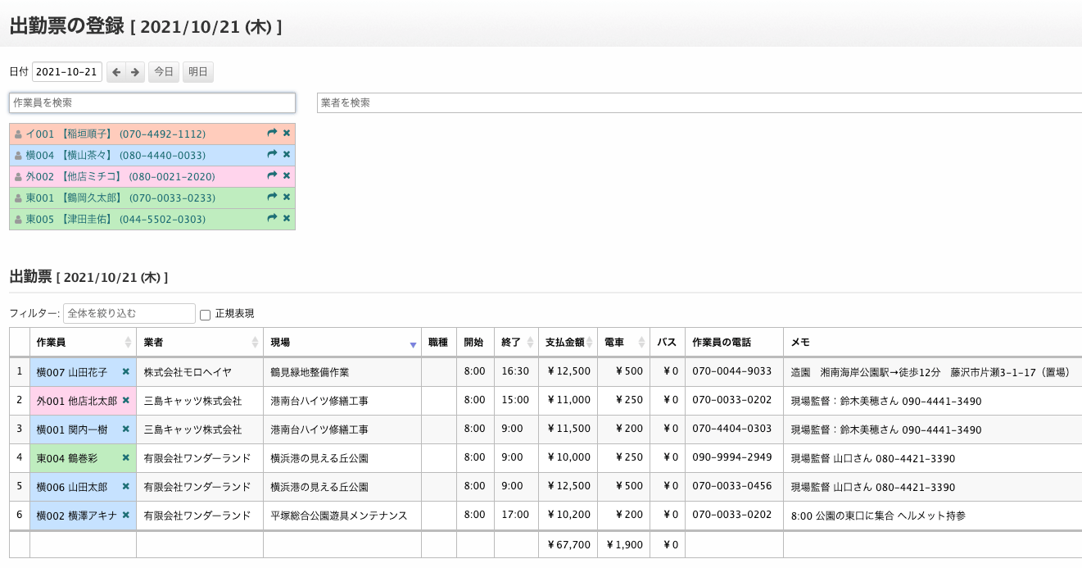Click the ¥10,200 payment cell
Screen dimensions: 1082x568
tap(568, 516)
